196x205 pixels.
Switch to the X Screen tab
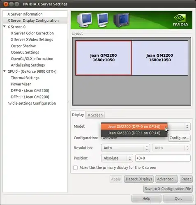click(95, 115)
